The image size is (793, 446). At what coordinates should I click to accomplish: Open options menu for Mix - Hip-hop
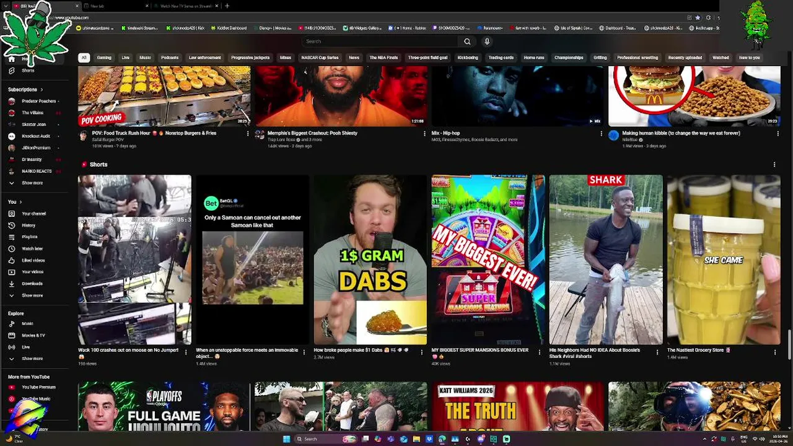tap(601, 133)
